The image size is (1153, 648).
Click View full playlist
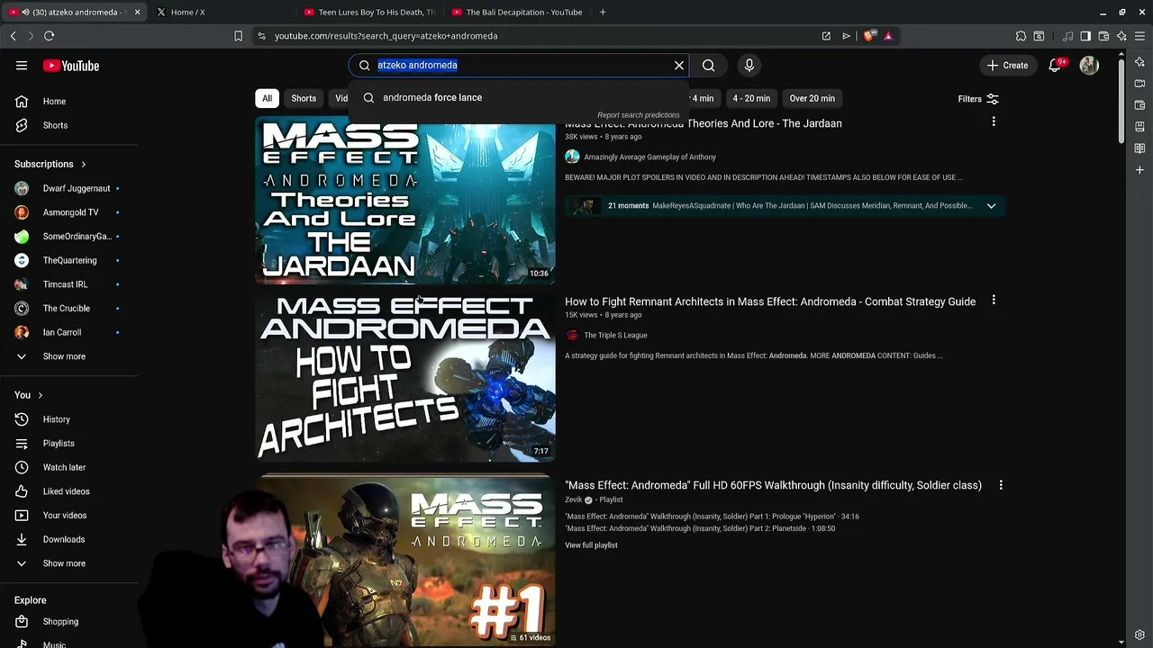click(x=591, y=545)
